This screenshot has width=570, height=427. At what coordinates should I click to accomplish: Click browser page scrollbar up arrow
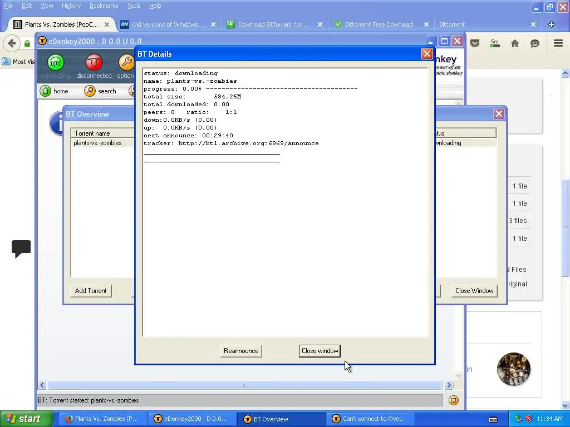(x=566, y=73)
